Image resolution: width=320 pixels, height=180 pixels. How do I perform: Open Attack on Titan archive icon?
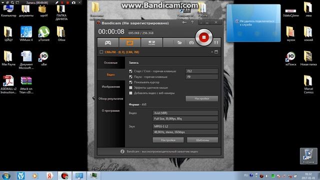[26, 84]
